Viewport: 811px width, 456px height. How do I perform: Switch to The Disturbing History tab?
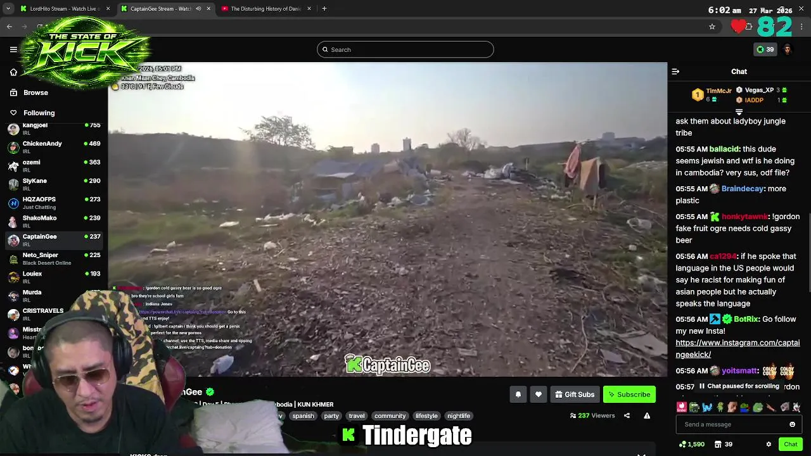coord(265,9)
